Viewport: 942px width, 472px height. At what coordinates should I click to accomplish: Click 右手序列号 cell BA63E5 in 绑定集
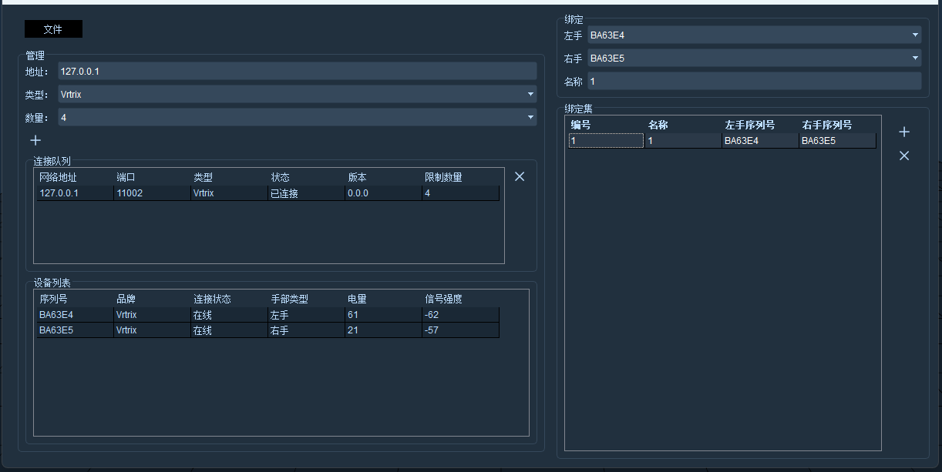pos(837,141)
